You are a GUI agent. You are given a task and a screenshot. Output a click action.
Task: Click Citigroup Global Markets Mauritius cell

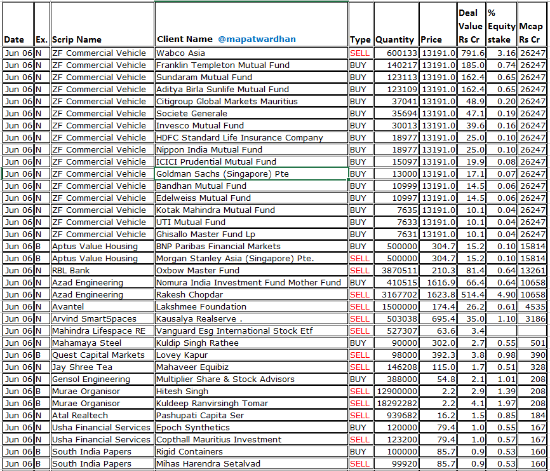point(251,102)
